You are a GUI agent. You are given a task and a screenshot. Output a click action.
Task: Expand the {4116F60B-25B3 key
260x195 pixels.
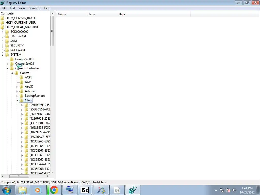point(22,119)
